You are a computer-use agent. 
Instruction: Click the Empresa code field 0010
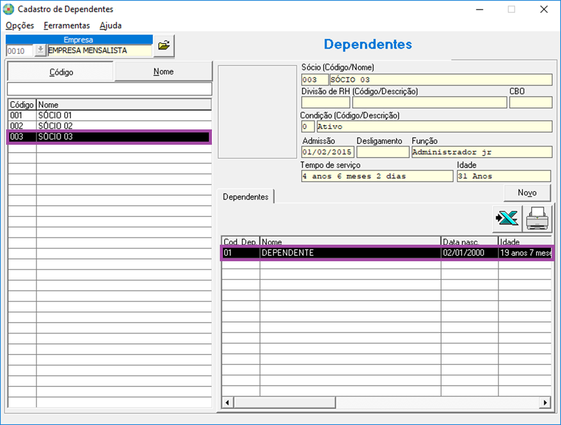[x=20, y=50]
